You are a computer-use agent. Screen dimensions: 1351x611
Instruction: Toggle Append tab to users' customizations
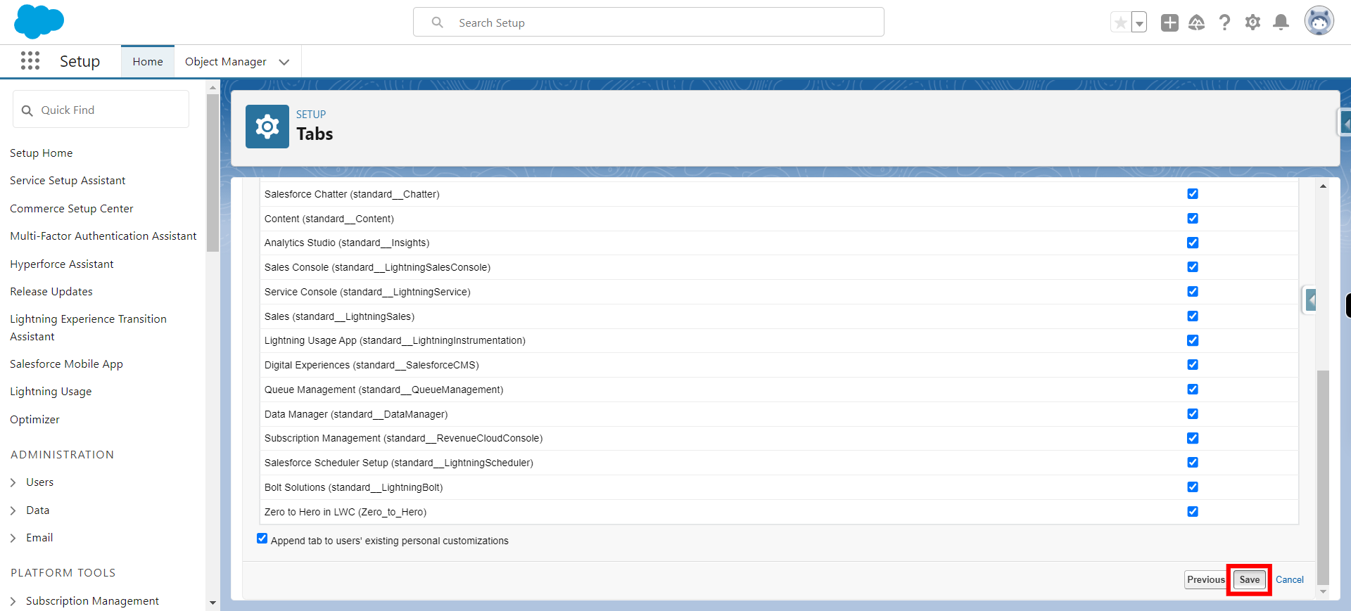click(x=262, y=539)
